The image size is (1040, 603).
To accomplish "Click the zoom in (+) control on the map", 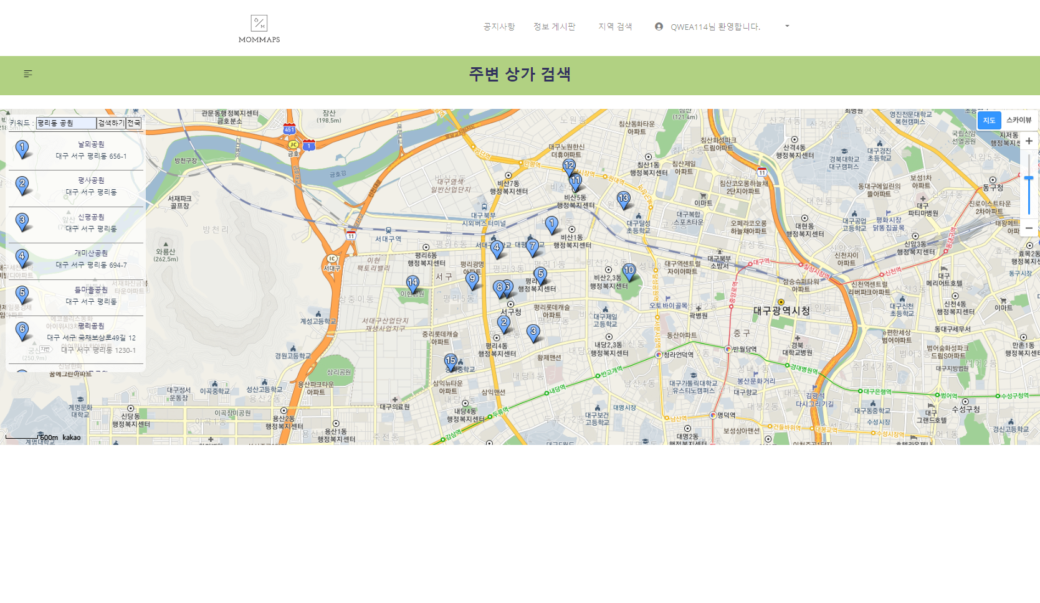I will [1030, 141].
